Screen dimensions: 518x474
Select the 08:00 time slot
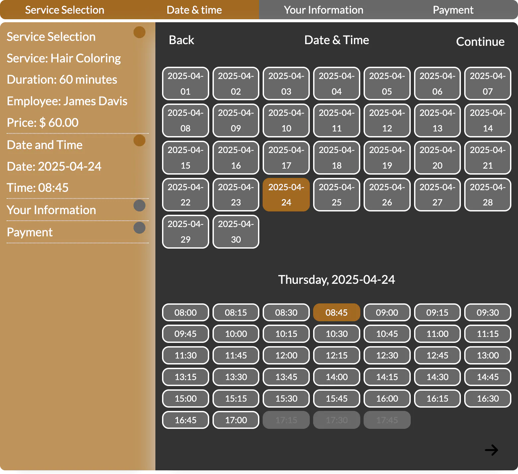click(x=186, y=312)
